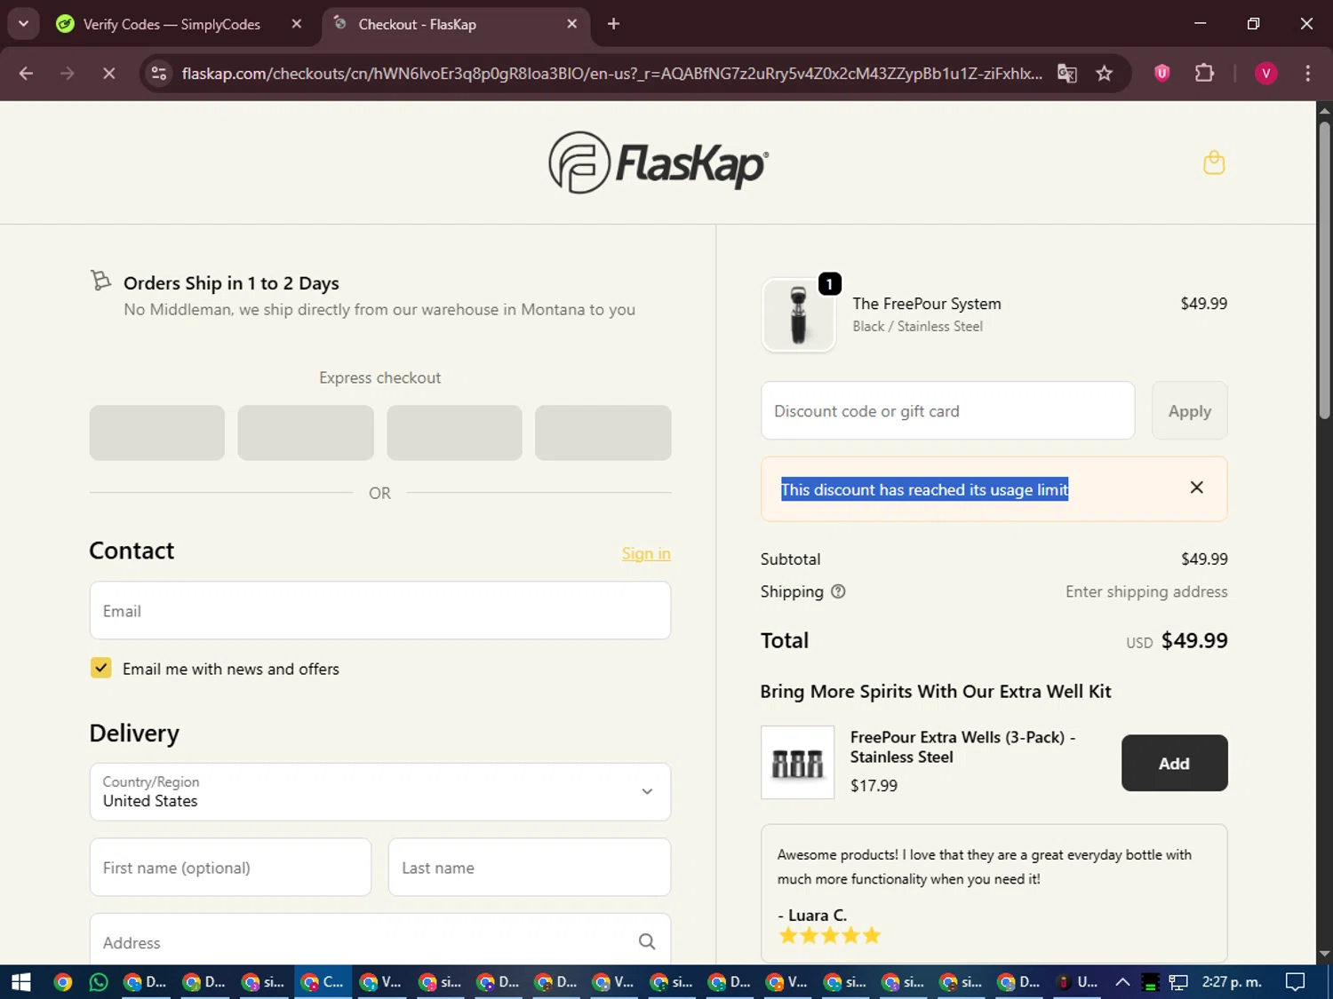The height and width of the screenshot is (999, 1333).
Task: Click The FreePour System product thumbnail
Action: click(x=798, y=315)
